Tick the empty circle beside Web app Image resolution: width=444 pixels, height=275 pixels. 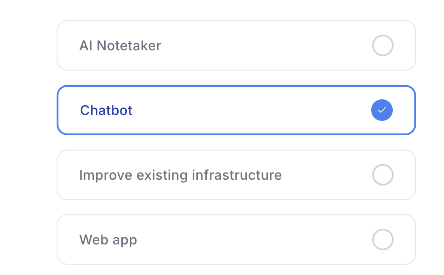(382, 240)
